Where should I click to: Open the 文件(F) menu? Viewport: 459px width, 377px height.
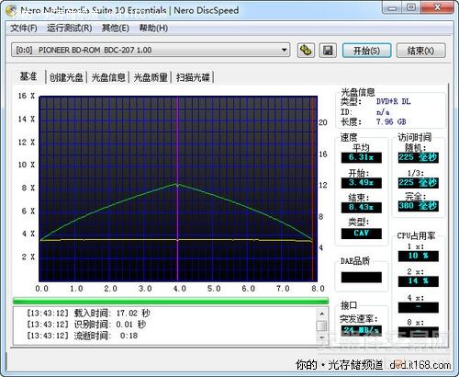coord(24,29)
